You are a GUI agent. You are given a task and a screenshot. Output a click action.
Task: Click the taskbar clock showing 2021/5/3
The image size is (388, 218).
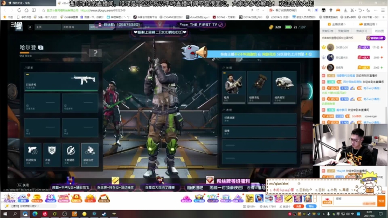[x=369, y=214]
